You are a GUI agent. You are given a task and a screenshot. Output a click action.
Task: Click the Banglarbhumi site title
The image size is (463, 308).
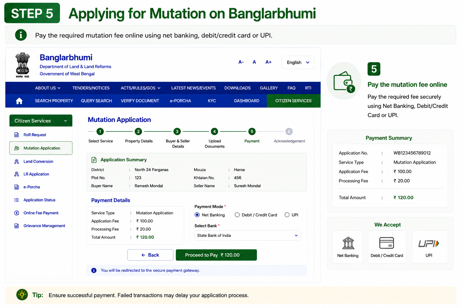tap(66, 57)
